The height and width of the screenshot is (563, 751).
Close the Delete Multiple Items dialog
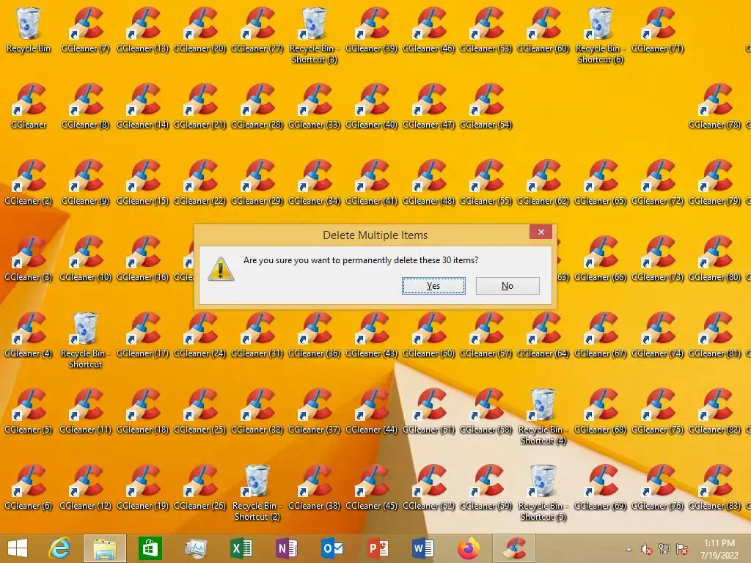tap(541, 232)
